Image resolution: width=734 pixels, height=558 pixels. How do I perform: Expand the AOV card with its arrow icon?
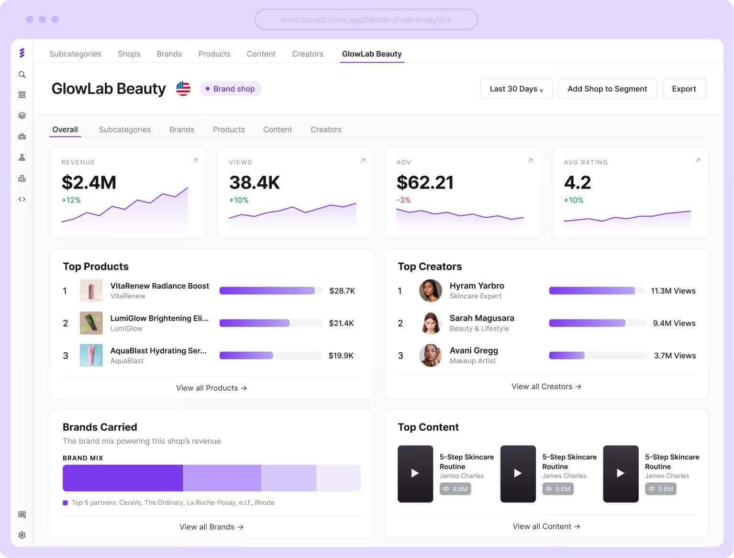(x=530, y=160)
